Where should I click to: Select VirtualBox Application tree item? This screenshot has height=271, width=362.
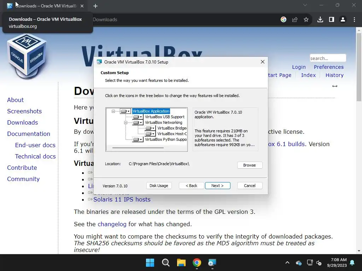click(151, 111)
